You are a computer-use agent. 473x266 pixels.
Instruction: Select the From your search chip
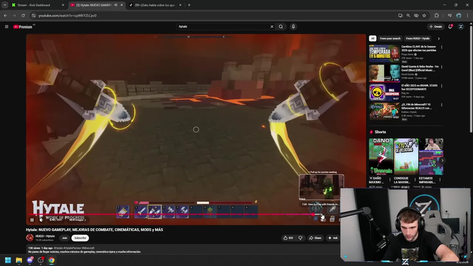pyautogui.click(x=390, y=38)
